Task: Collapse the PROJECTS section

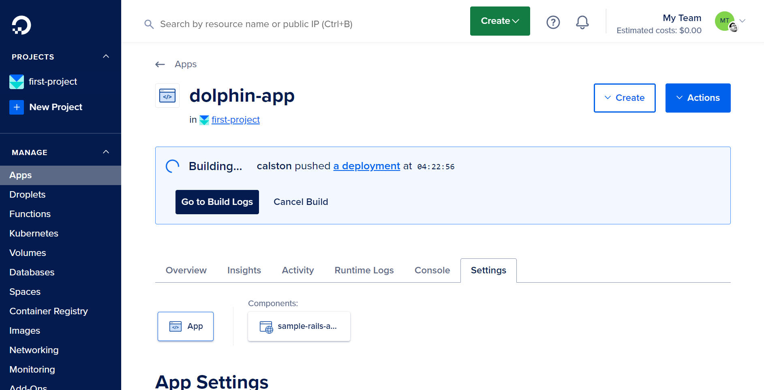Action: coord(106,56)
